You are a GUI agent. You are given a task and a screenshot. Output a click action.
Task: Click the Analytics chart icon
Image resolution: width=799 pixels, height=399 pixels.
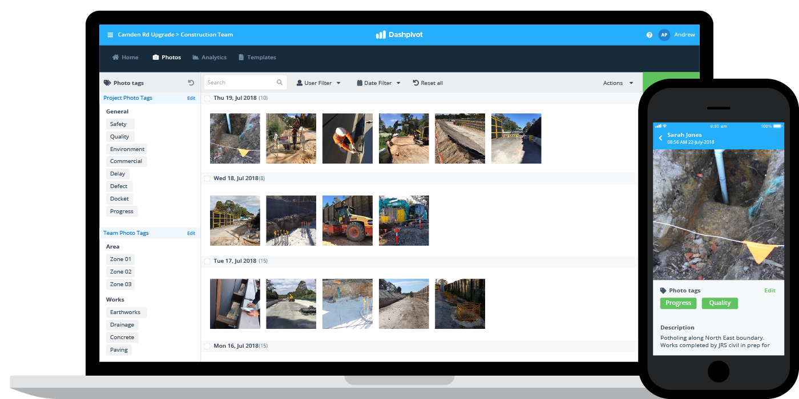tap(196, 58)
